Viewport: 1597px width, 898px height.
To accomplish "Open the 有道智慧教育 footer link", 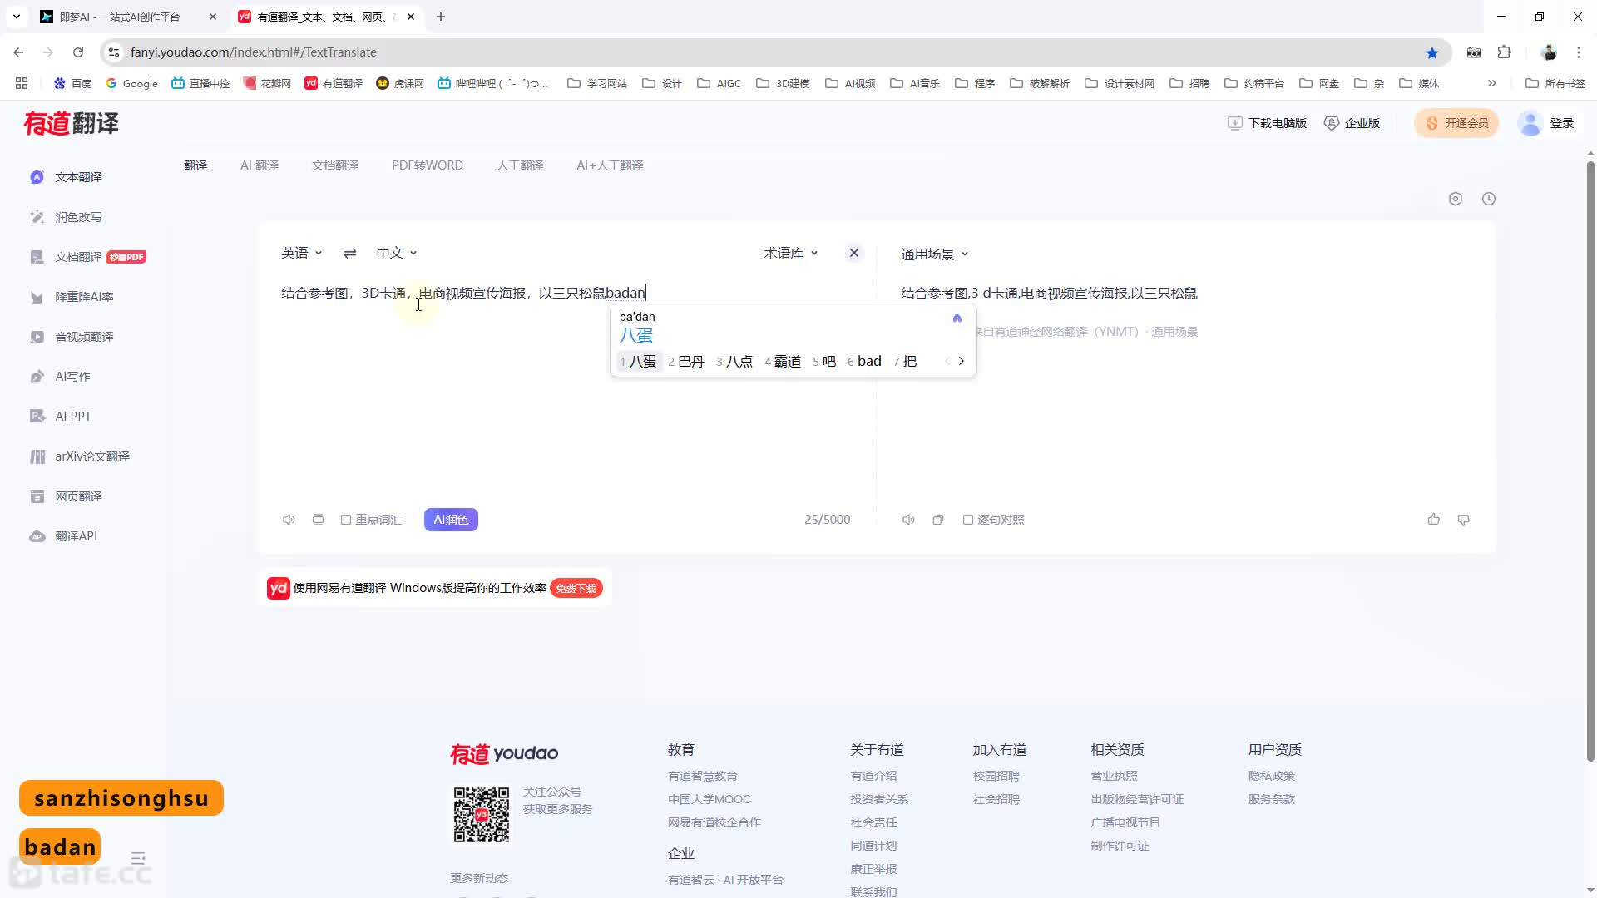I will 703,776.
